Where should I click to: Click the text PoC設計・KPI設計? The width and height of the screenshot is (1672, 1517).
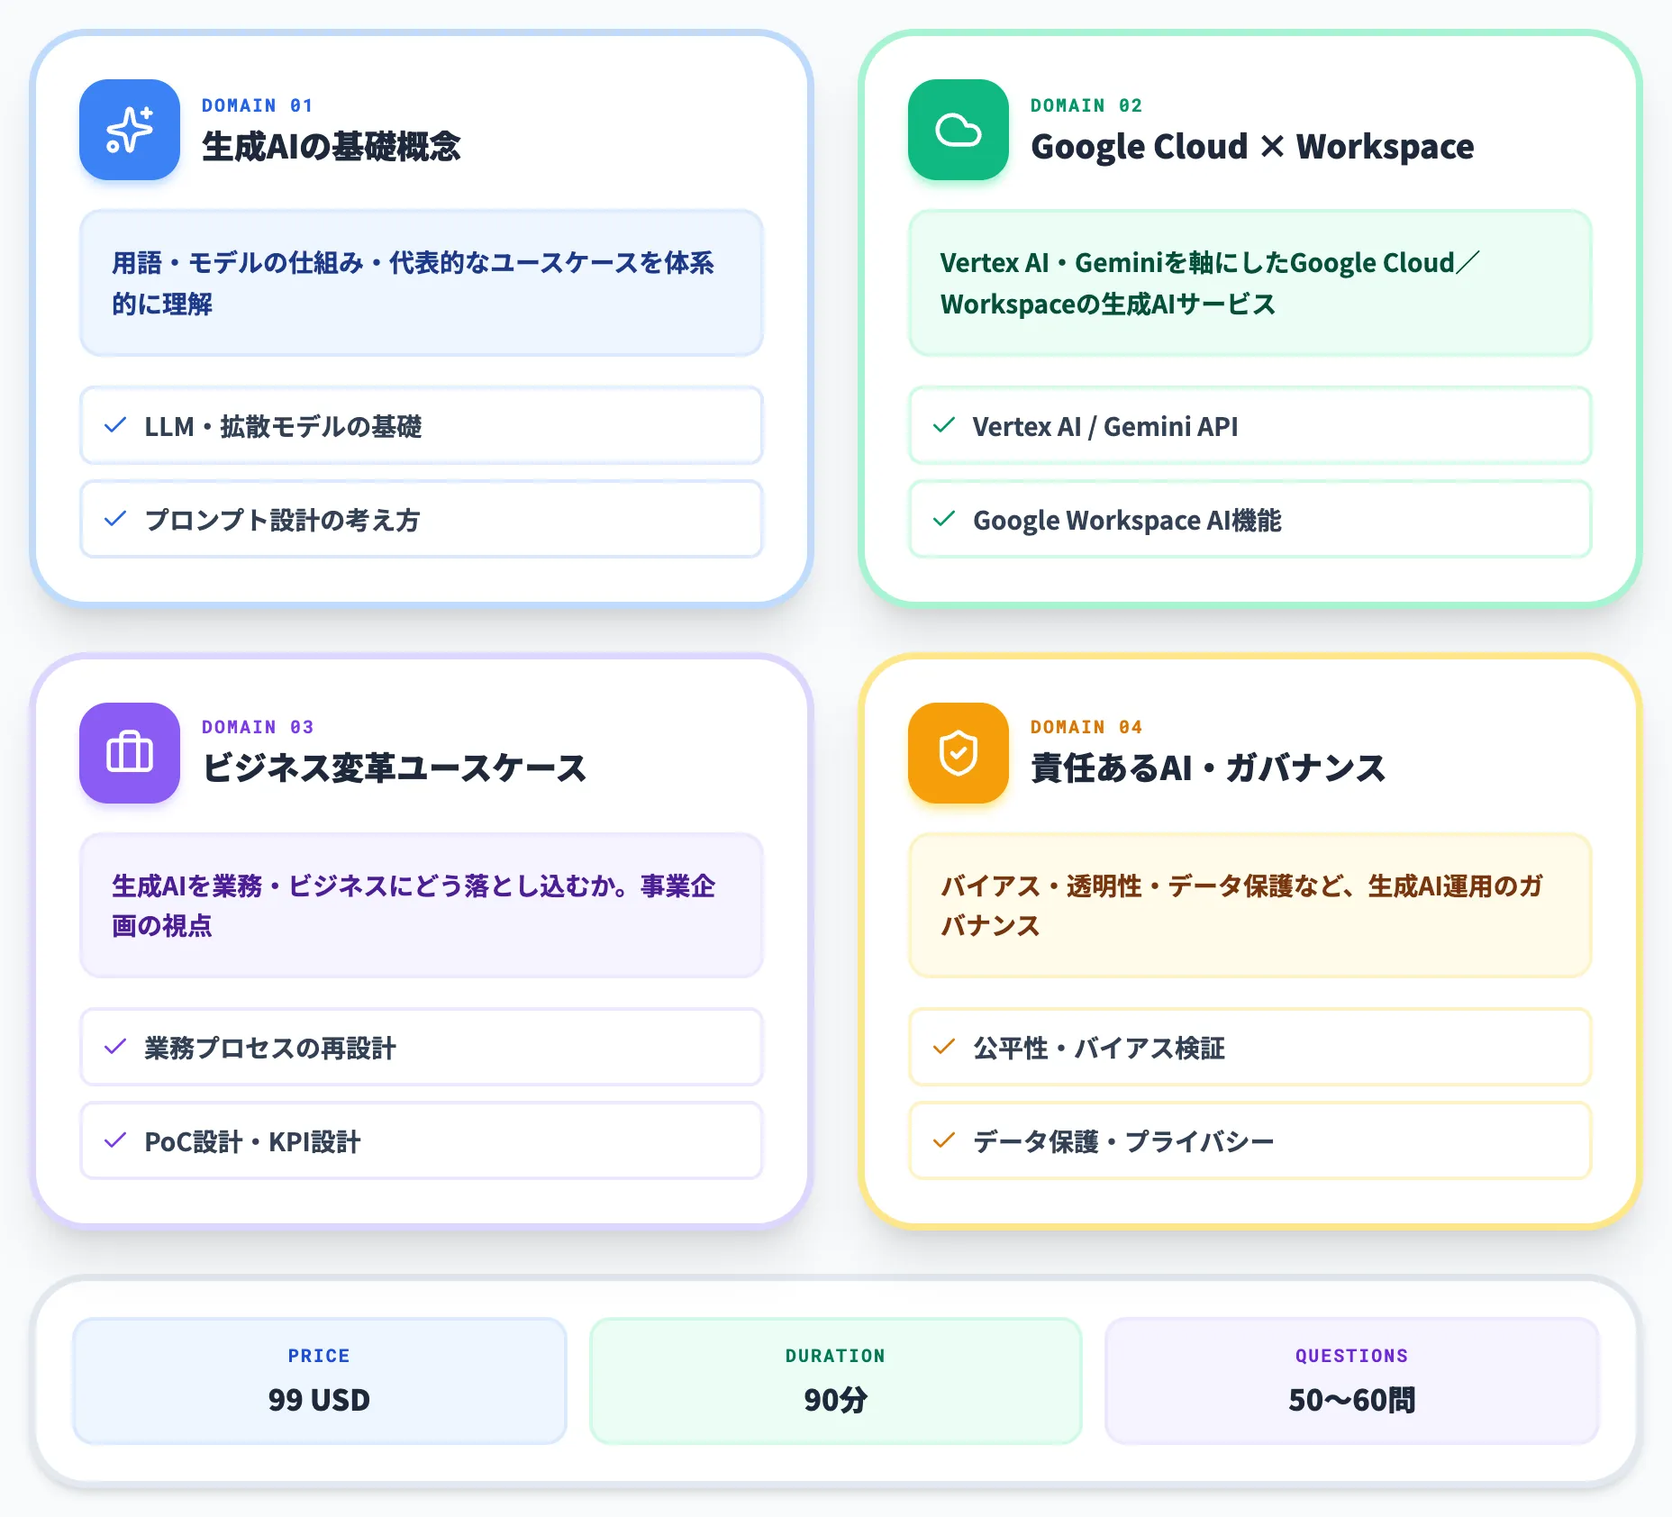252,1141
